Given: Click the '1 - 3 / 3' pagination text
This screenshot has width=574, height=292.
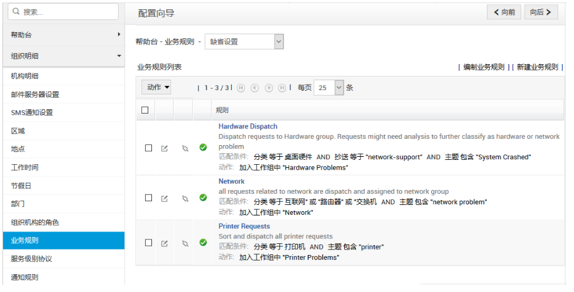Looking at the screenshot, I should point(217,88).
